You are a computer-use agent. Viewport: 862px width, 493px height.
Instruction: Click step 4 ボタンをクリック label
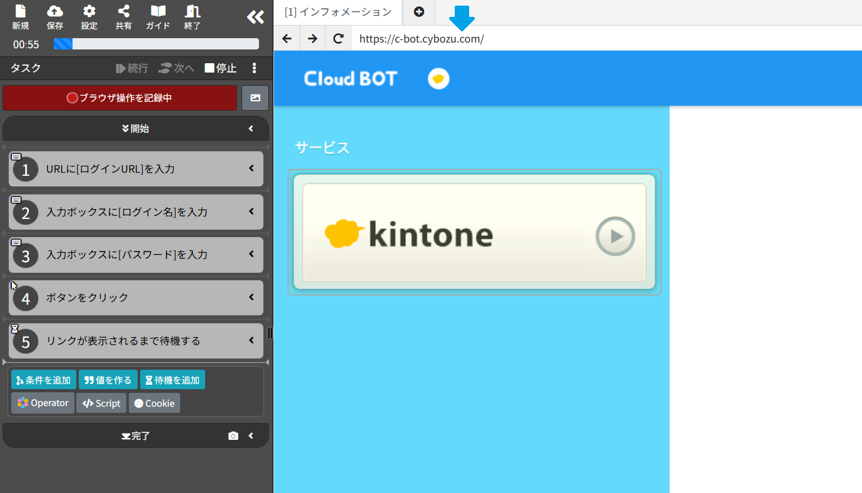[x=87, y=297]
